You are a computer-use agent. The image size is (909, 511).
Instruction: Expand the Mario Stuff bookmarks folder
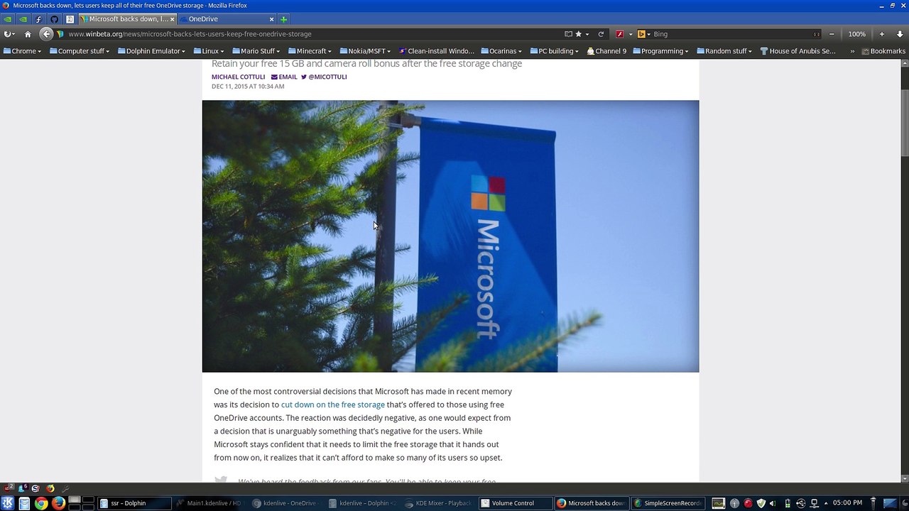pos(256,51)
